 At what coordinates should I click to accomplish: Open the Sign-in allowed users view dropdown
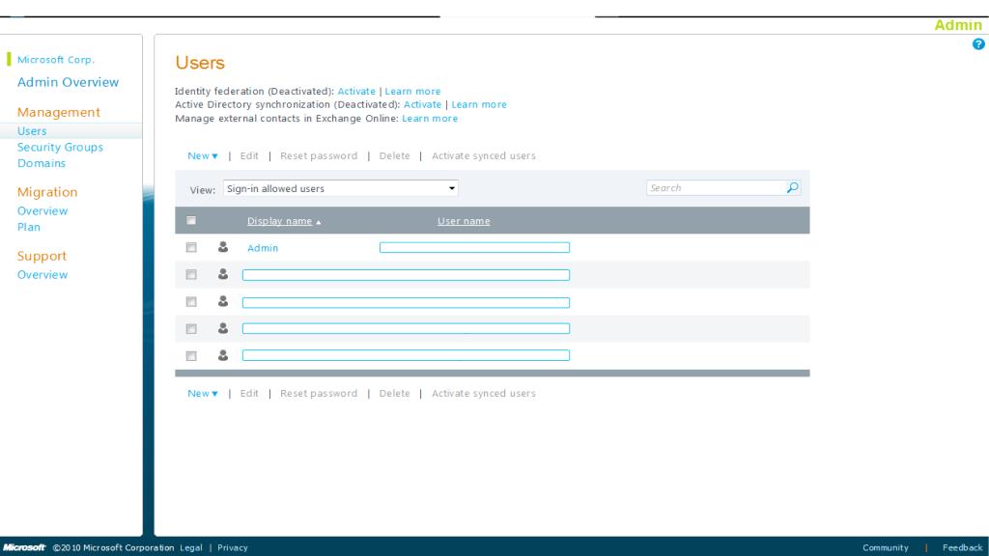point(341,188)
